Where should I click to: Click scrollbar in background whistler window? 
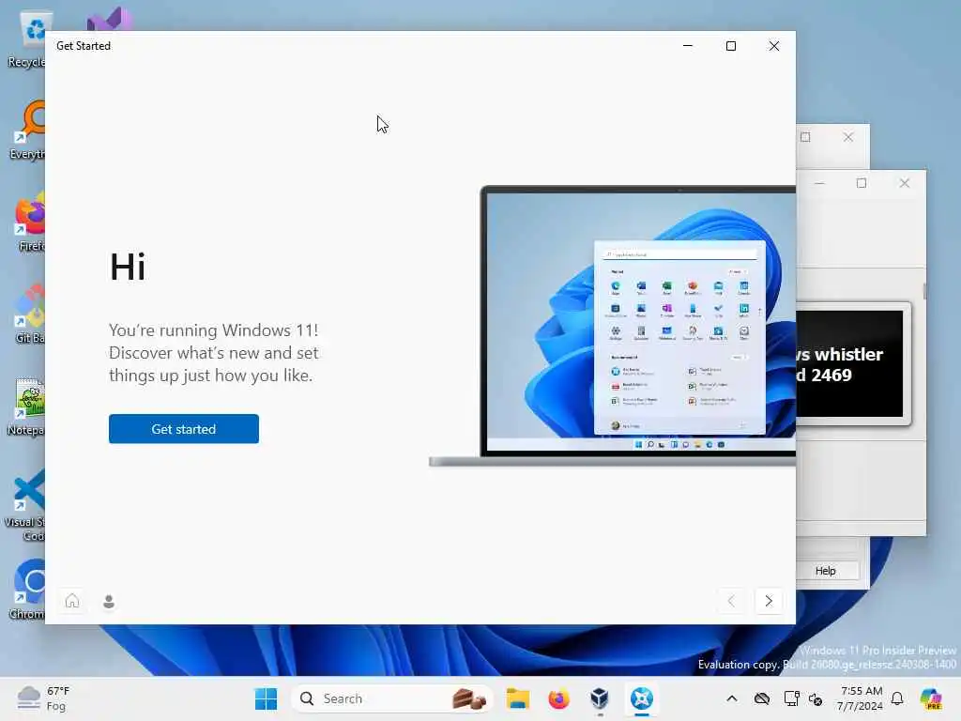(x=923, y=292)
